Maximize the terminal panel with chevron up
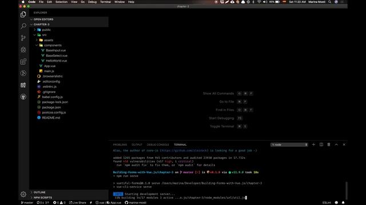 point(336,145)
